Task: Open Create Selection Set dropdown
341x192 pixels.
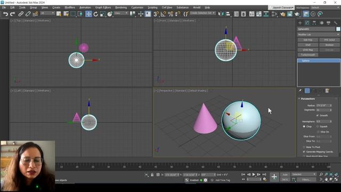Action: coord(202,13)
